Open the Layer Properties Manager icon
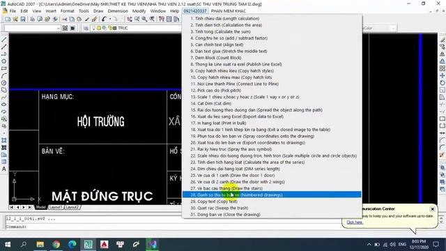The height and width of the screenshot is (251, 446). click(x=86, y=28)
